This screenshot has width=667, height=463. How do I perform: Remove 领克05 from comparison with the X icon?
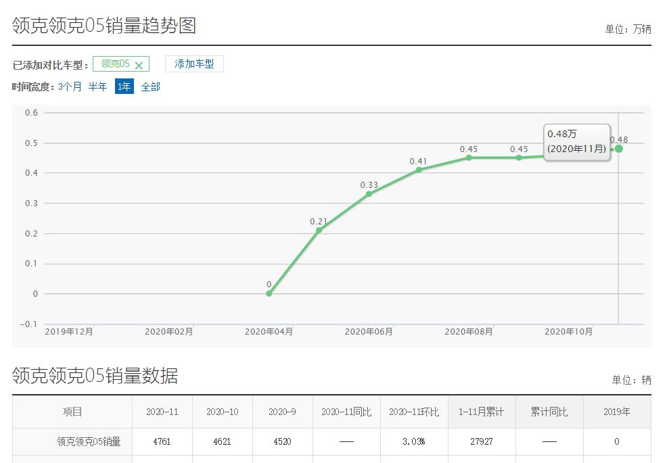pos(139,66)
